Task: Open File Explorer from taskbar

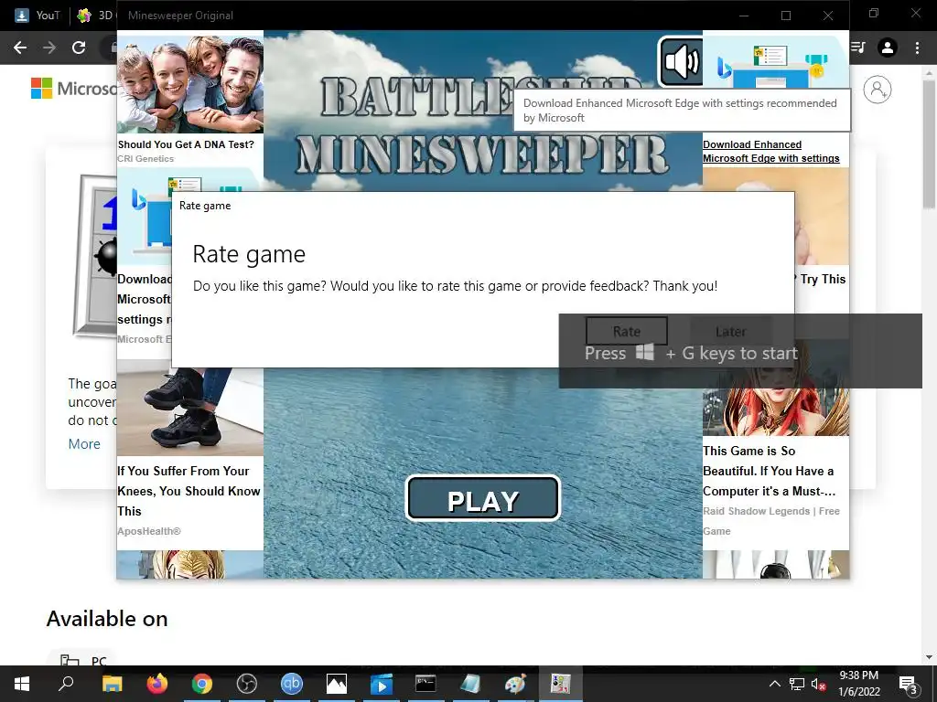Action: click(x=112, y=684)
